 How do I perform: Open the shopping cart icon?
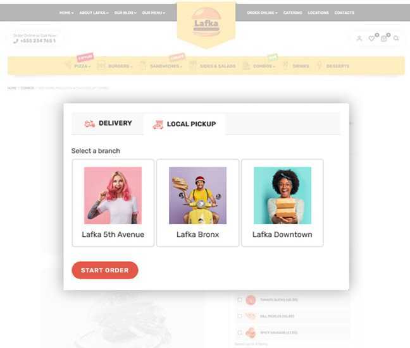(383, 39)
